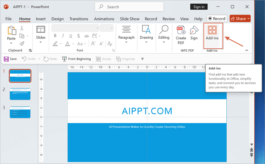Image resolution: width=265 pixels, height=164 pixels.
Task: Go to next slide double-arrow
Action: point(251,155)
